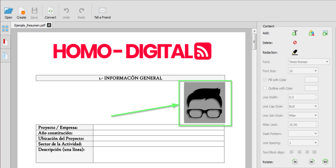Viewport: 336px width, 168px height.
Task: Open the Dash Pattern dropdown
Action: (x=303, y=134)
